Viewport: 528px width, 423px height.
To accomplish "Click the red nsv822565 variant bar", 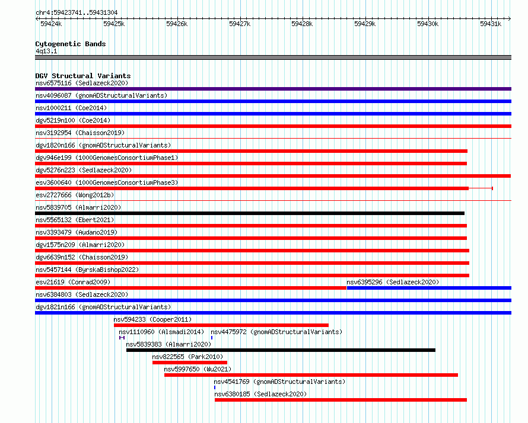I will tap(190, 363).
